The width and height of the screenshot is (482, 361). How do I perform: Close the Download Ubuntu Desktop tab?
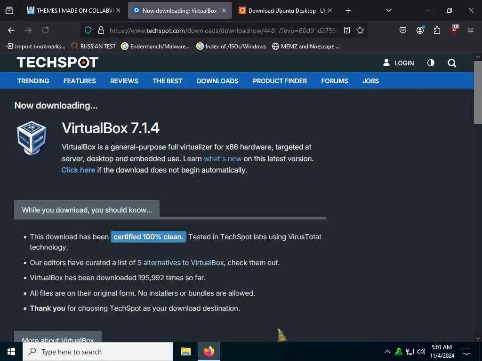(330, 10)
